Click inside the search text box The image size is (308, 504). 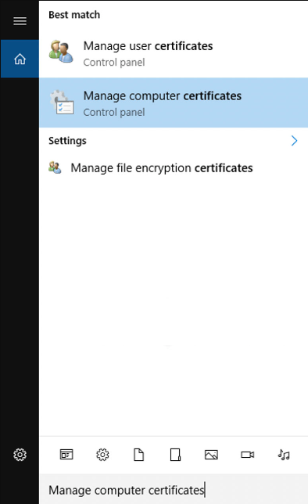pyautogui.click(x=174, y=490)
